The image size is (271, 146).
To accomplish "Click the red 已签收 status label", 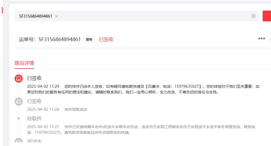I will click(x=106, y=39).
